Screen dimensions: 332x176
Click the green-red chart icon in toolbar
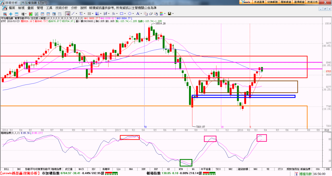tap(31, 14)
